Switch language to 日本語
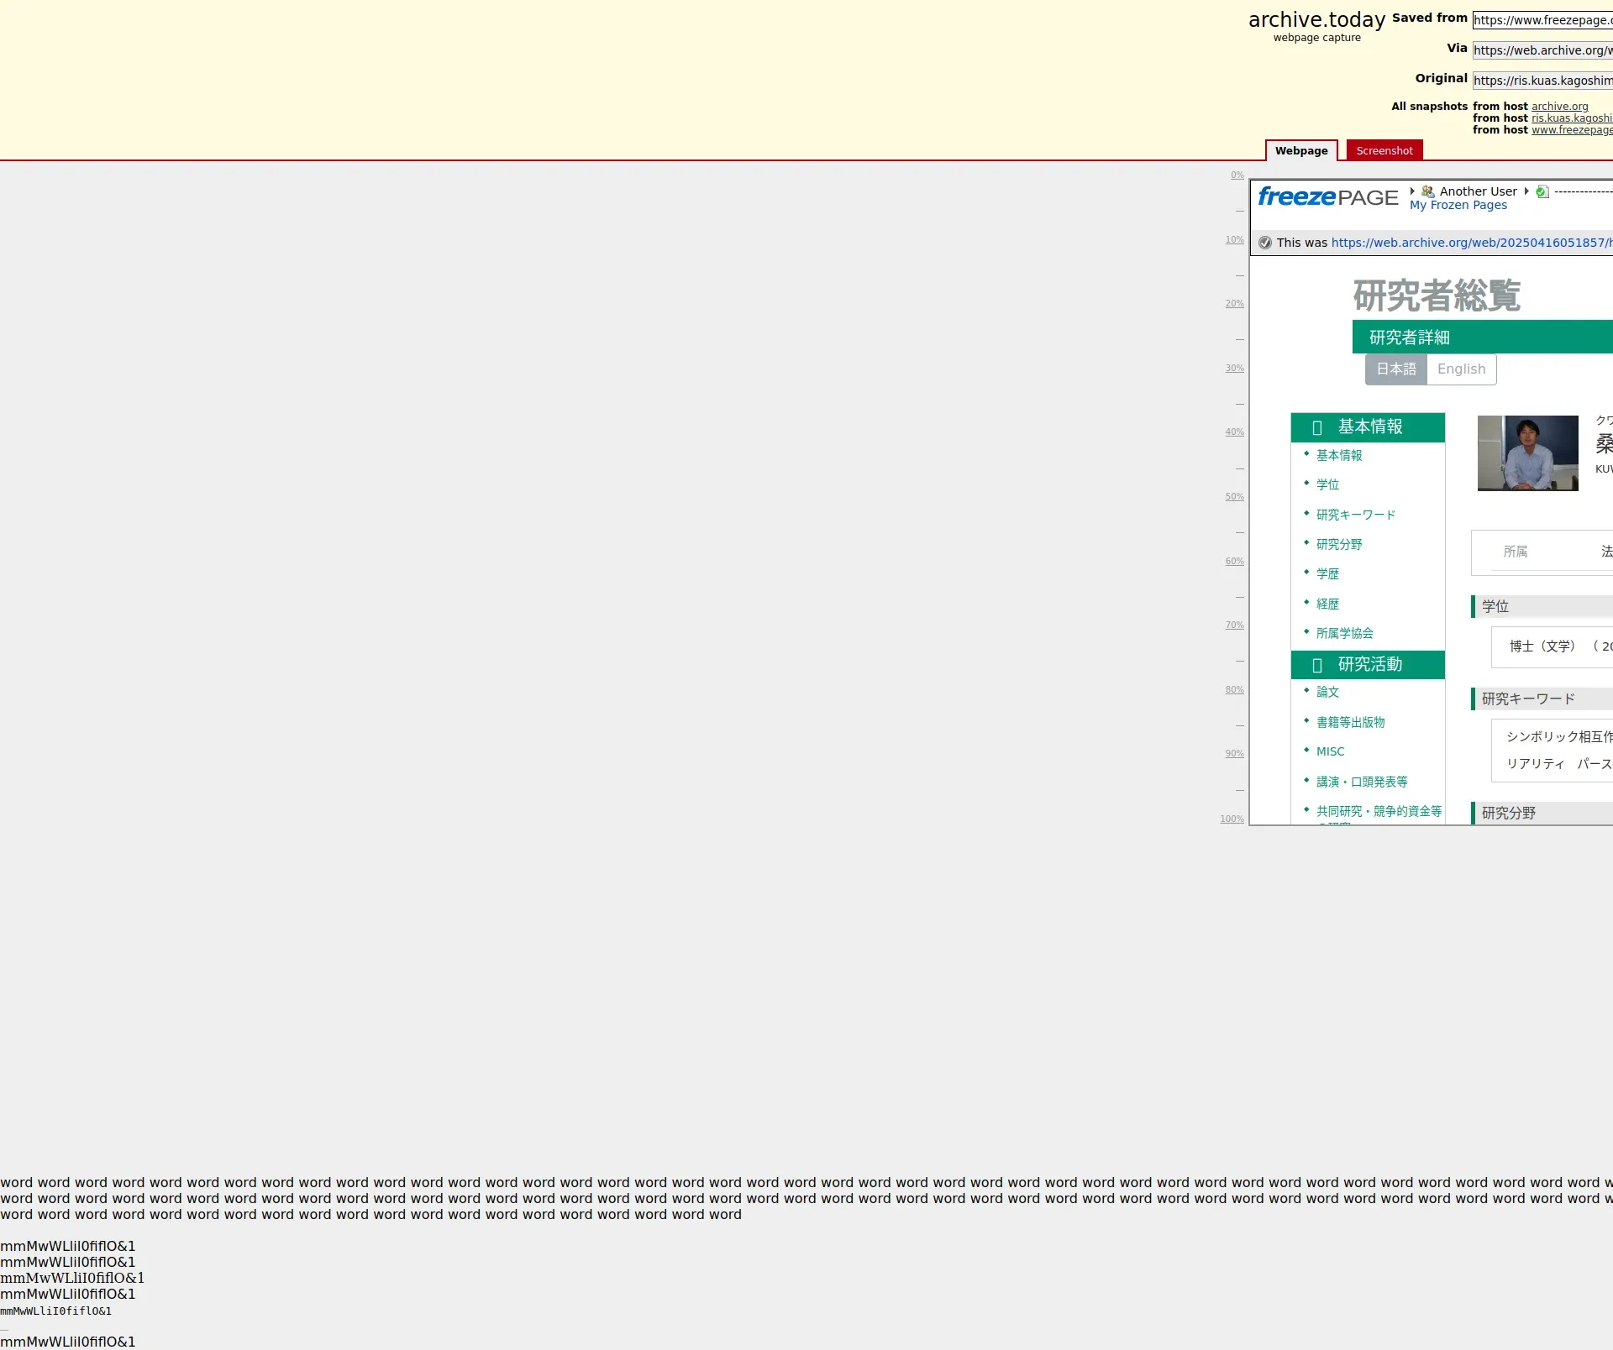The height and width of the screenshot is (1350, 1613). tap(1395, 369)
